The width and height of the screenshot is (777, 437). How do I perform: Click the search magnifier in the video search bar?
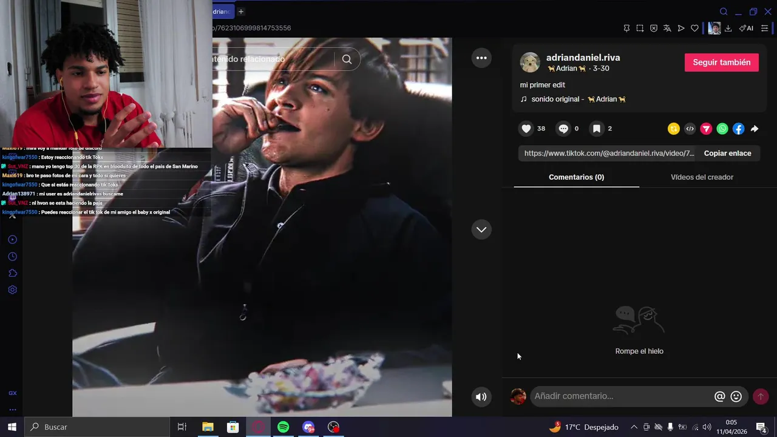347,59
